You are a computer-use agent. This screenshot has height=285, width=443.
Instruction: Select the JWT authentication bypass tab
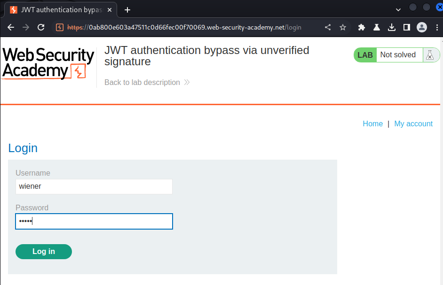[61, 10]
